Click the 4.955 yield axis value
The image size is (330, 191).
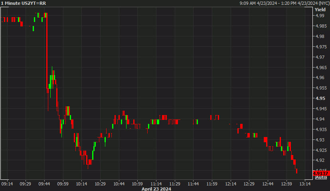click(x=321, y=88)
